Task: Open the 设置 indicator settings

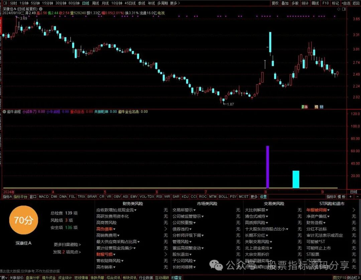Action: coord(263,197)
